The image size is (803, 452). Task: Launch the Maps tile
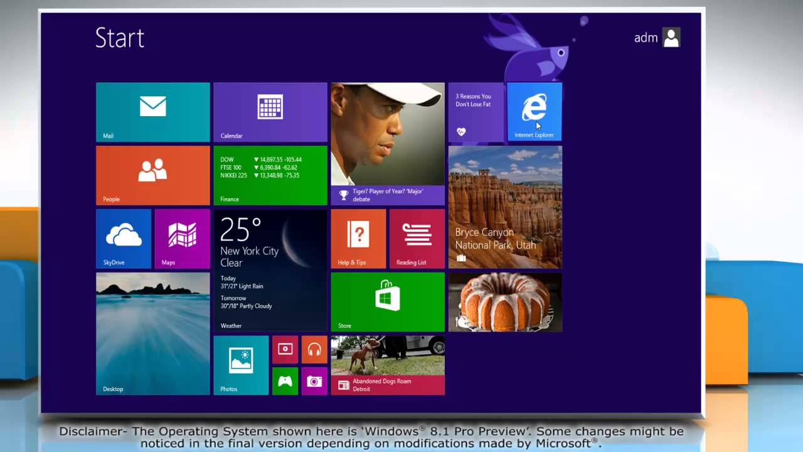(183, 239)
